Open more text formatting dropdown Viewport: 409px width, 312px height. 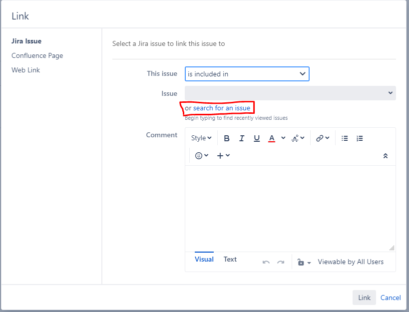coord(298,138)
